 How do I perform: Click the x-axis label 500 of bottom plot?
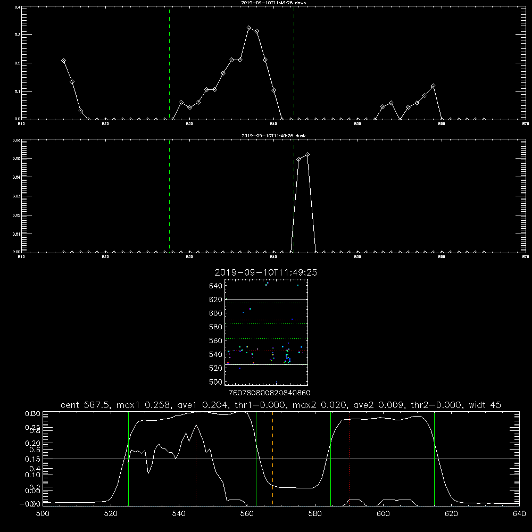(43, 514)
